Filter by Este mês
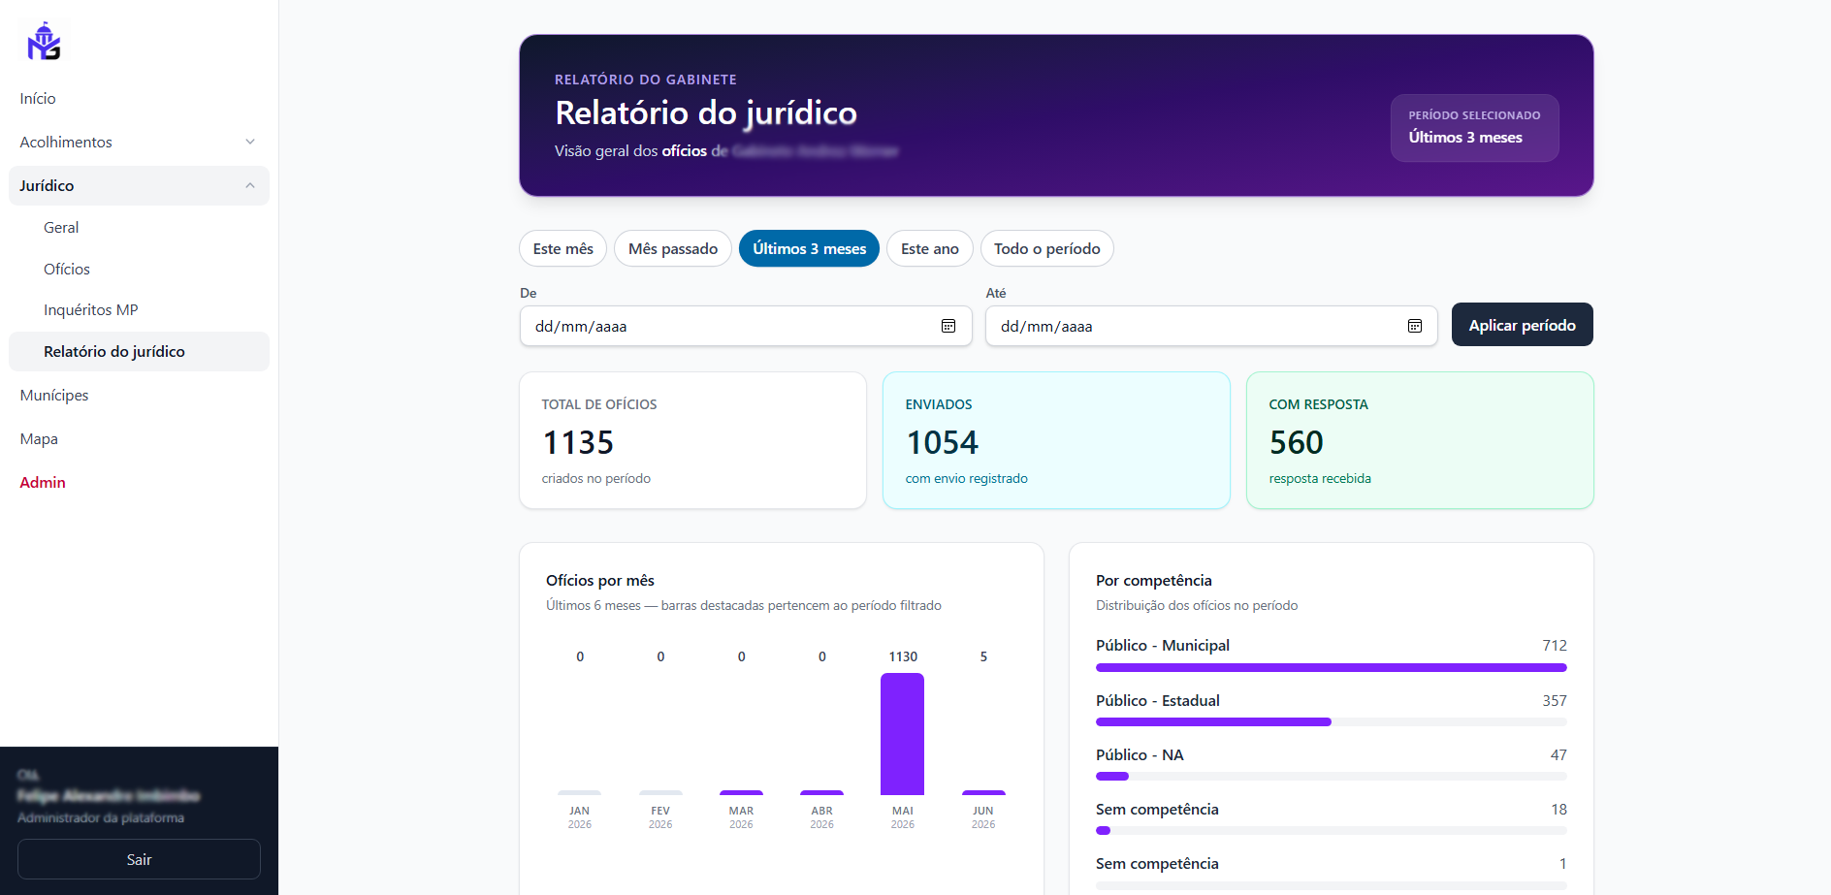Image resolution: width=1831 pixels, height=895 pixels. pos(562,248)
